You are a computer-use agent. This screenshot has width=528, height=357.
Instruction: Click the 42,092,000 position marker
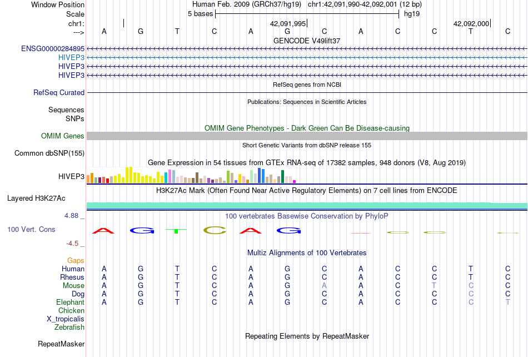click(x=472, y=23)
